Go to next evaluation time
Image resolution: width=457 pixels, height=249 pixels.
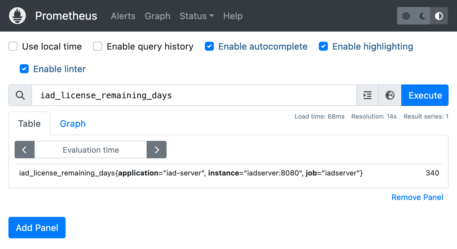(x=157, y=150)
